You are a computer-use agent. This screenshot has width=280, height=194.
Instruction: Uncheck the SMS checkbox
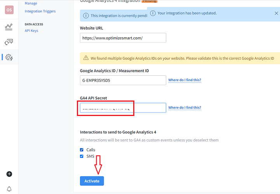coord(82,156)
